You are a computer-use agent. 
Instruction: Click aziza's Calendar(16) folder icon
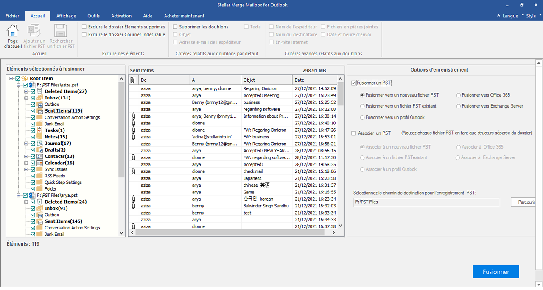(39, 163)
